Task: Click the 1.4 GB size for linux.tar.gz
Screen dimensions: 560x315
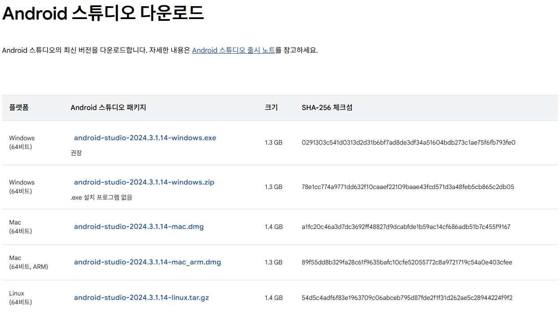Action: (274, 298)
